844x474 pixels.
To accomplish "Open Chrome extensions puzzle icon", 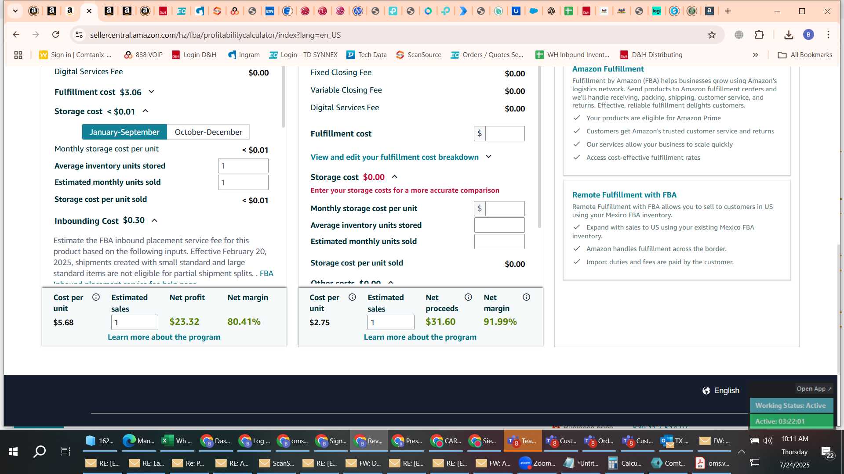I will [759, 35].
